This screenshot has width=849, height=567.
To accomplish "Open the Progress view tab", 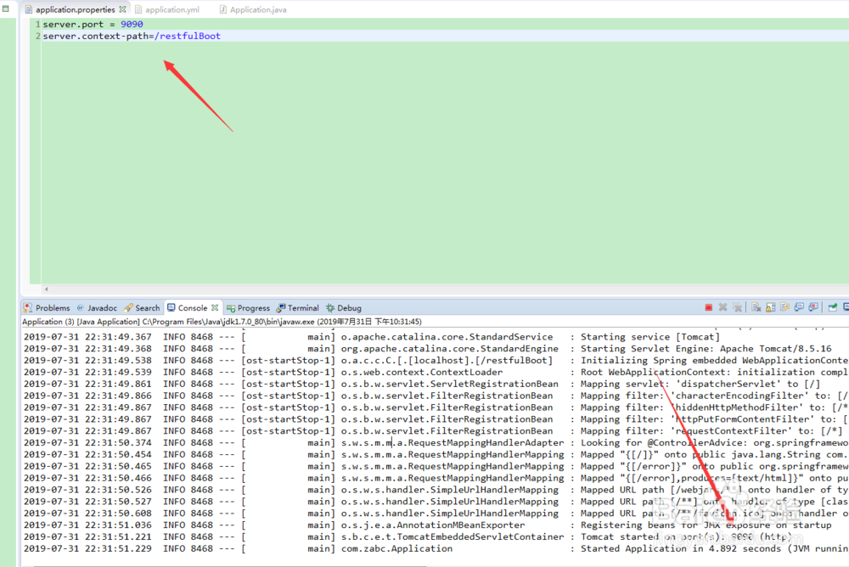I will [x=249, y=307].
